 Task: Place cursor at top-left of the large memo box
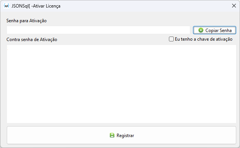(x=8, y=47)
